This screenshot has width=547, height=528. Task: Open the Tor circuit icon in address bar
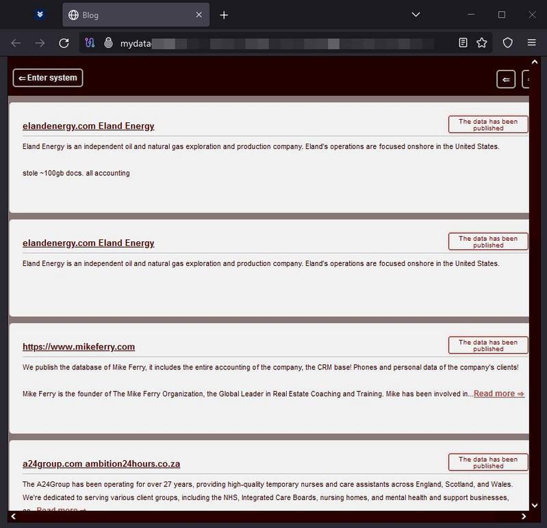[x=90, y=43]
